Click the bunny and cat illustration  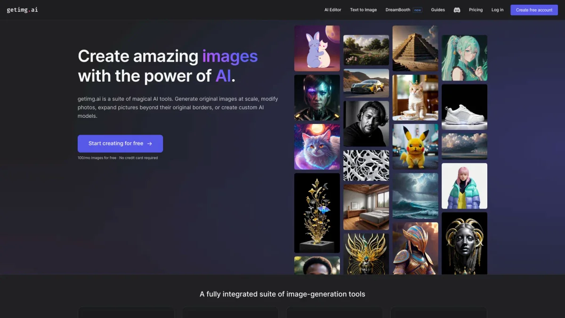317,48
